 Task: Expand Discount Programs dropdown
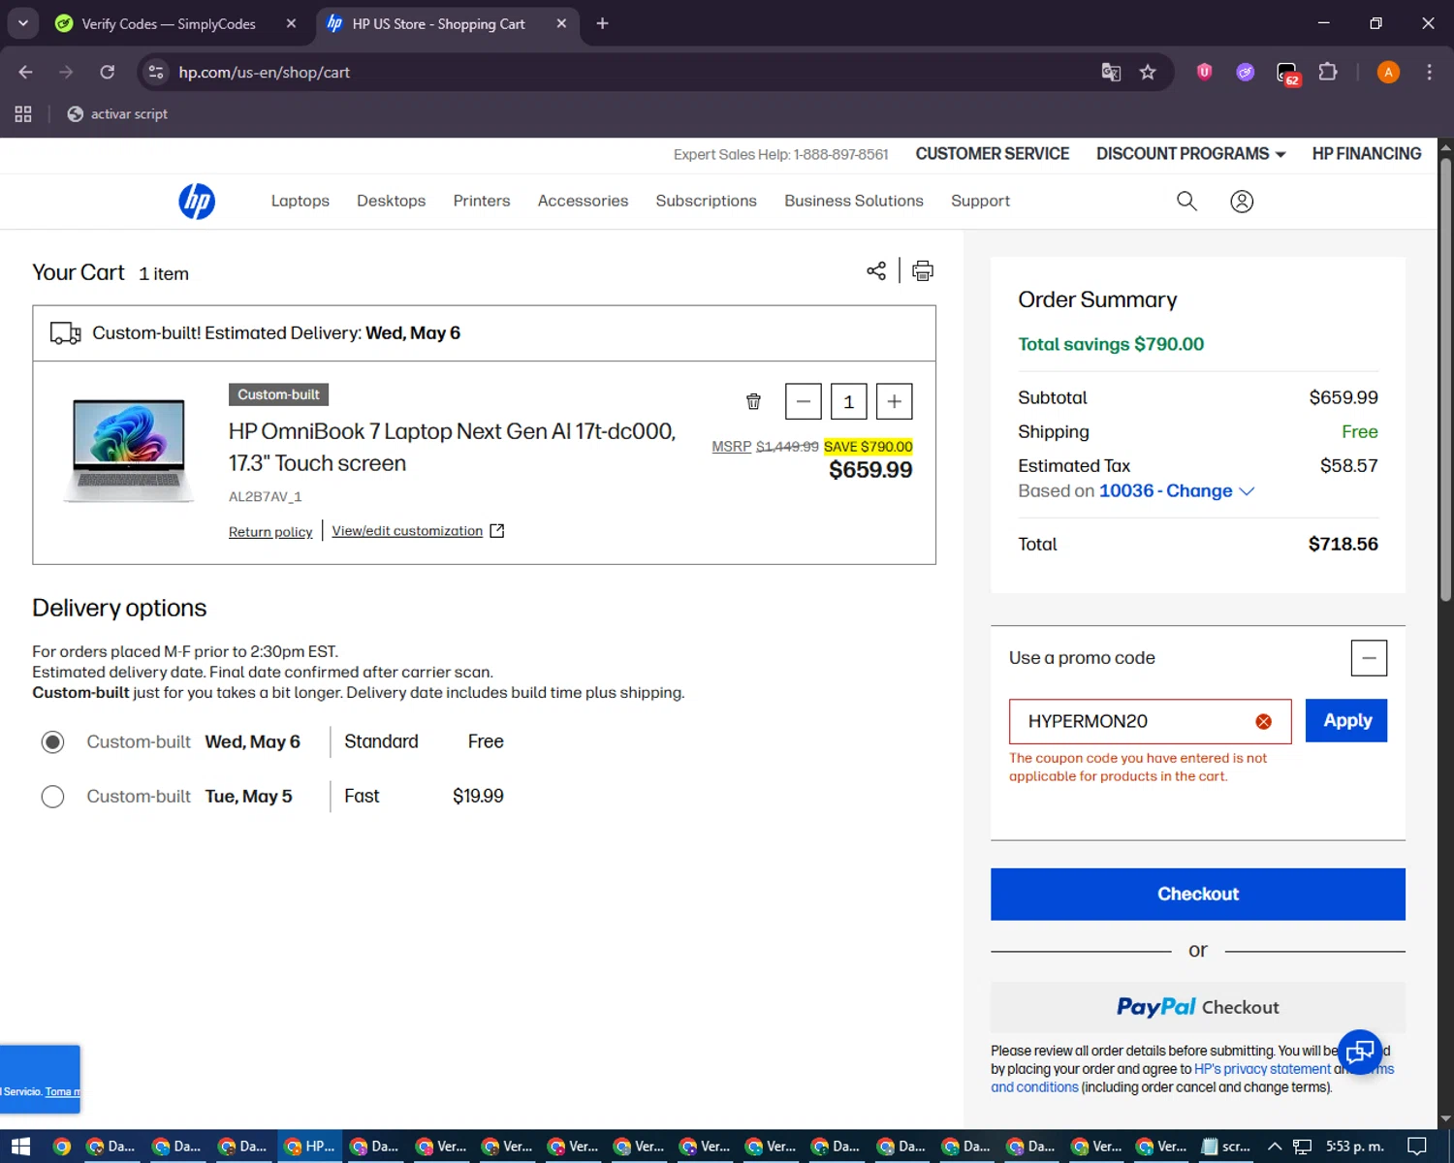1191,154
